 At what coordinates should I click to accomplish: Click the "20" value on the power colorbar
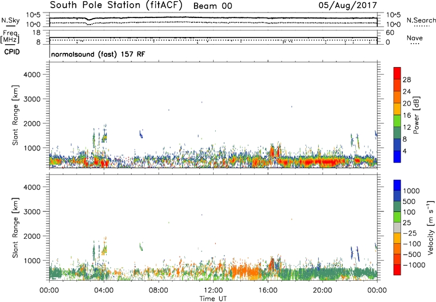pyautogui.click(x=407, y=104)
